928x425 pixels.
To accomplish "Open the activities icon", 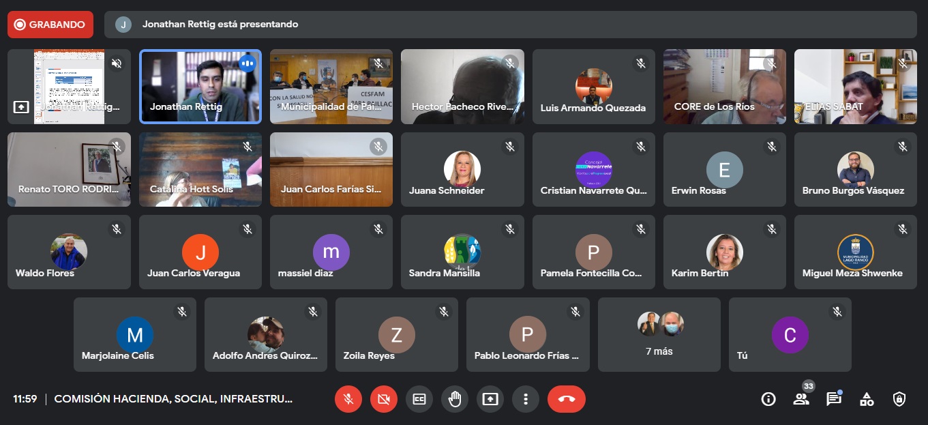I will [867, 399].
